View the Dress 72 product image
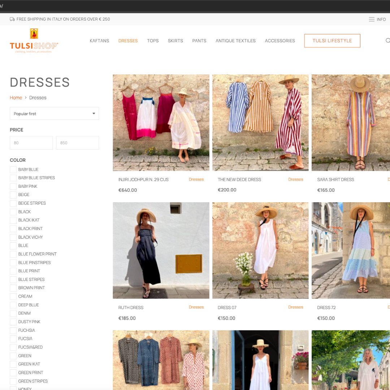Screen dimensions: 390x390 point(351,251)
